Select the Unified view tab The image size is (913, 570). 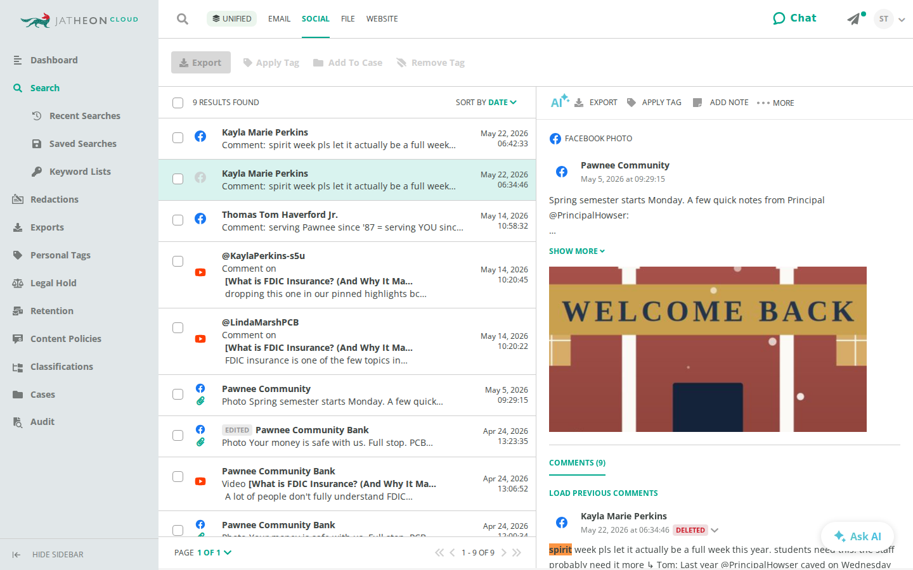[231, 19]
